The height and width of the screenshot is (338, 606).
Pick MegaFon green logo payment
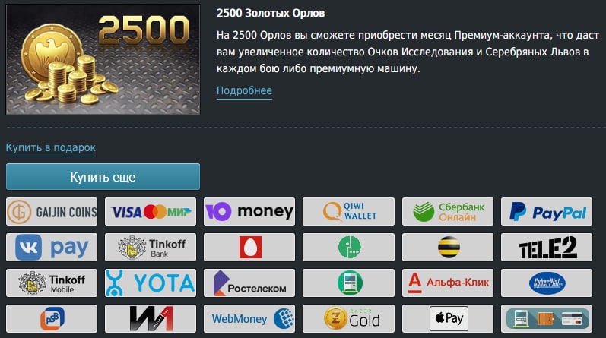point(348,247)
